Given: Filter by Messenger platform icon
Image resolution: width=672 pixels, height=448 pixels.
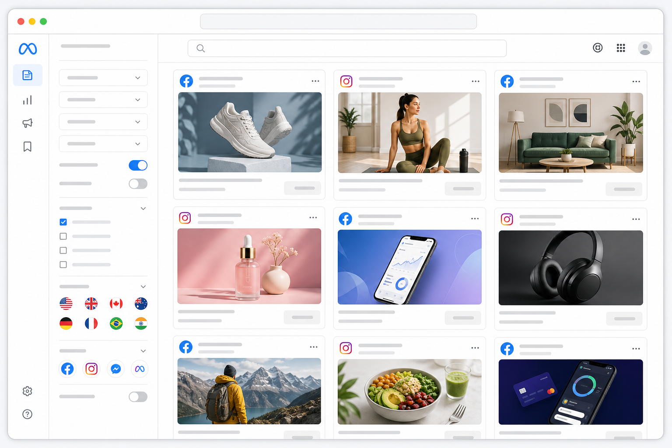Looking at the screenshot, I should point(115,369).
